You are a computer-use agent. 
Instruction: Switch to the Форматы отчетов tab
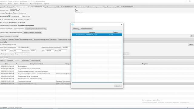click(80, 7)
